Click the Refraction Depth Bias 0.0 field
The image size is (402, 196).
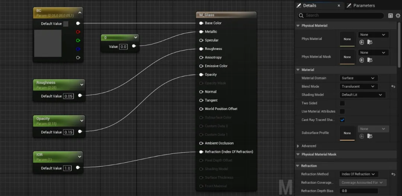[x=358, y=191]
